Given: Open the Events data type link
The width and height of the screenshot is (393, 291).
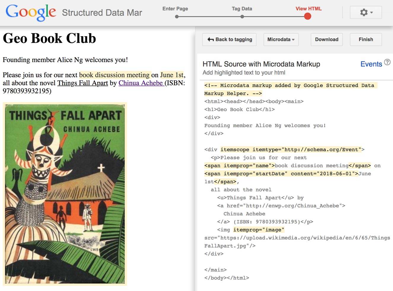Looking at the screenshot, I should pyautogui.click(x=371, y=64).
